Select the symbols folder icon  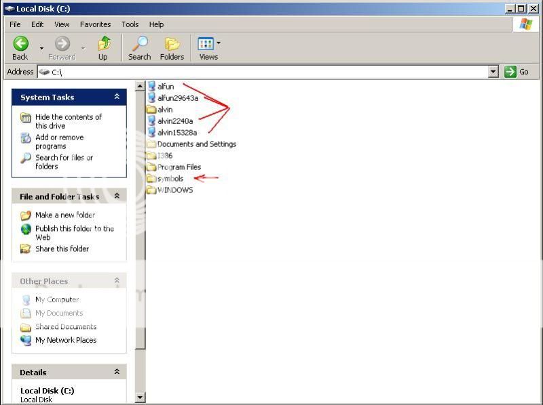click(x=151, y=178)
